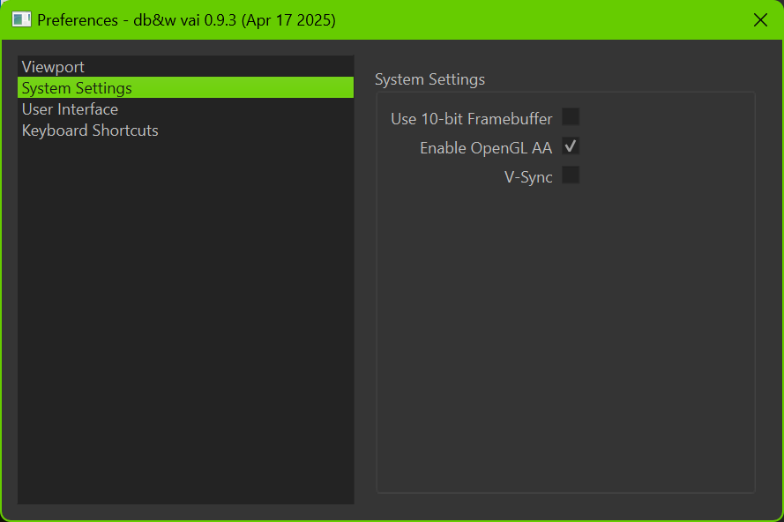Click the Use 10-bit Framebuffer label text
This screenshot has width=784, height=522.
coord(472,119)
